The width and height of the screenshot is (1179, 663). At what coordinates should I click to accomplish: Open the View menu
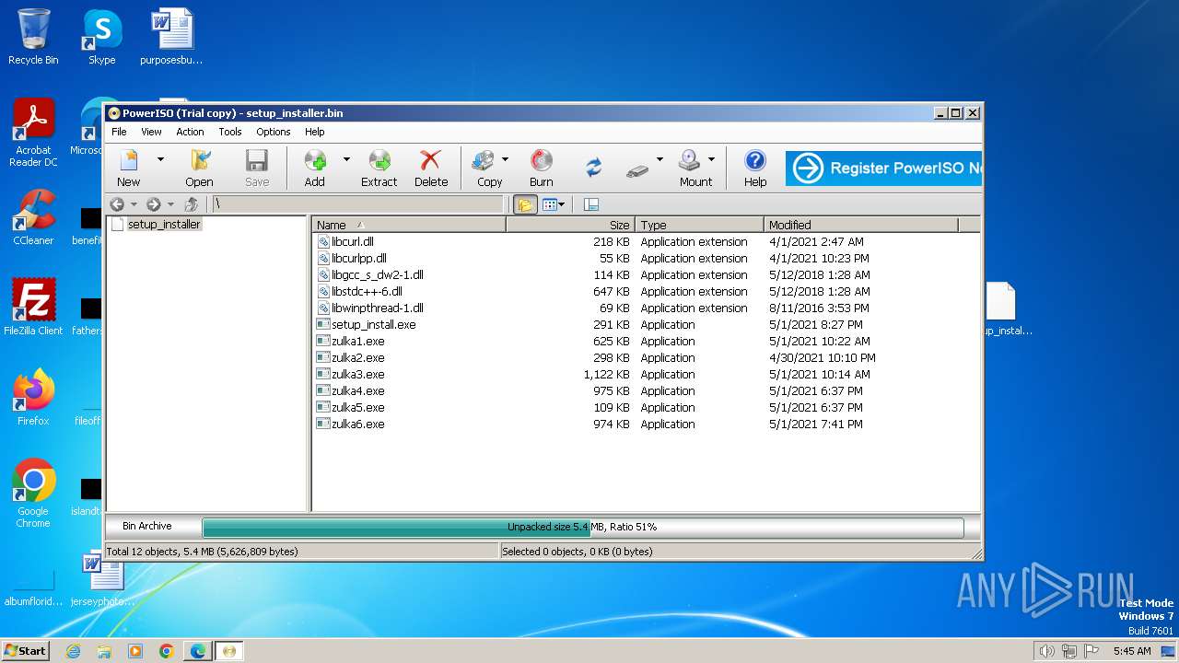(x=151, y=132)
